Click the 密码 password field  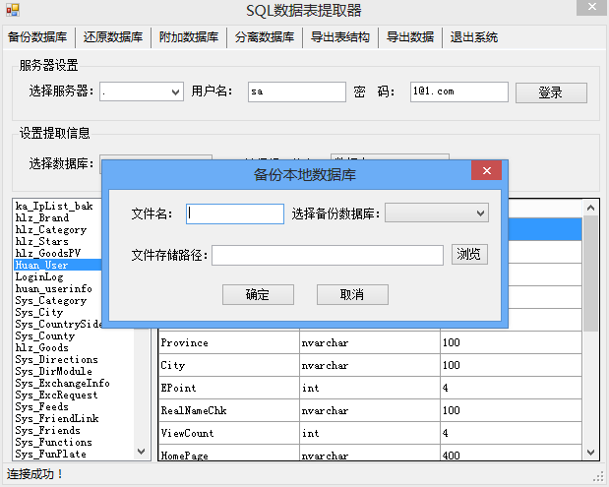pyautogui.click(x=459, y=91)
